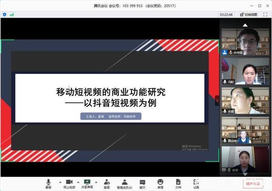The width and height of the screenshot is (272, 191).
Task: Expand share screen options arrow
Action: pyautogui.click(x=96, y=182)
